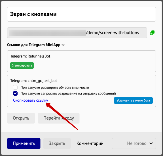Click the URL field ending with screen-with-buttons
The image size is (163, 156).
pyautogui.click(x=77, y=33)
